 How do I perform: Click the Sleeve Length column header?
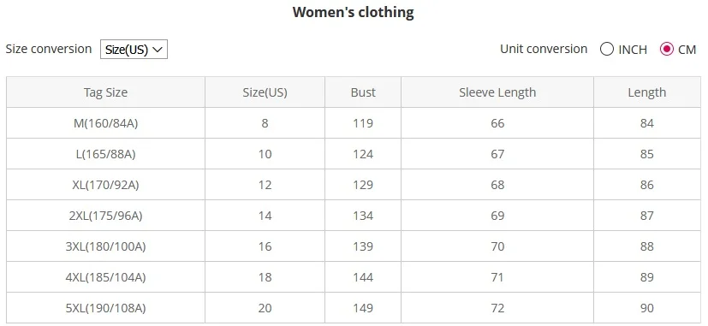tap(497, 92)
